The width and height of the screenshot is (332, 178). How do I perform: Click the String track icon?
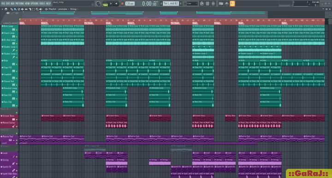coord(13,163)
